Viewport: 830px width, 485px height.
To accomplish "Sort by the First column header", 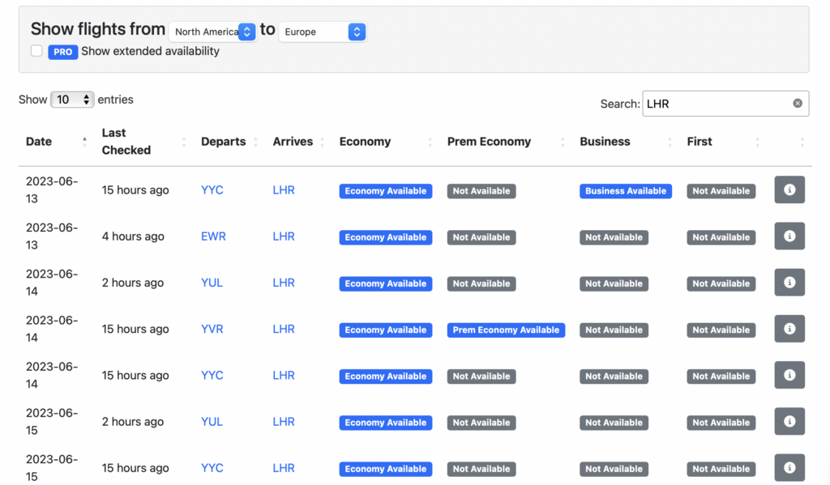I will [700, 142].
